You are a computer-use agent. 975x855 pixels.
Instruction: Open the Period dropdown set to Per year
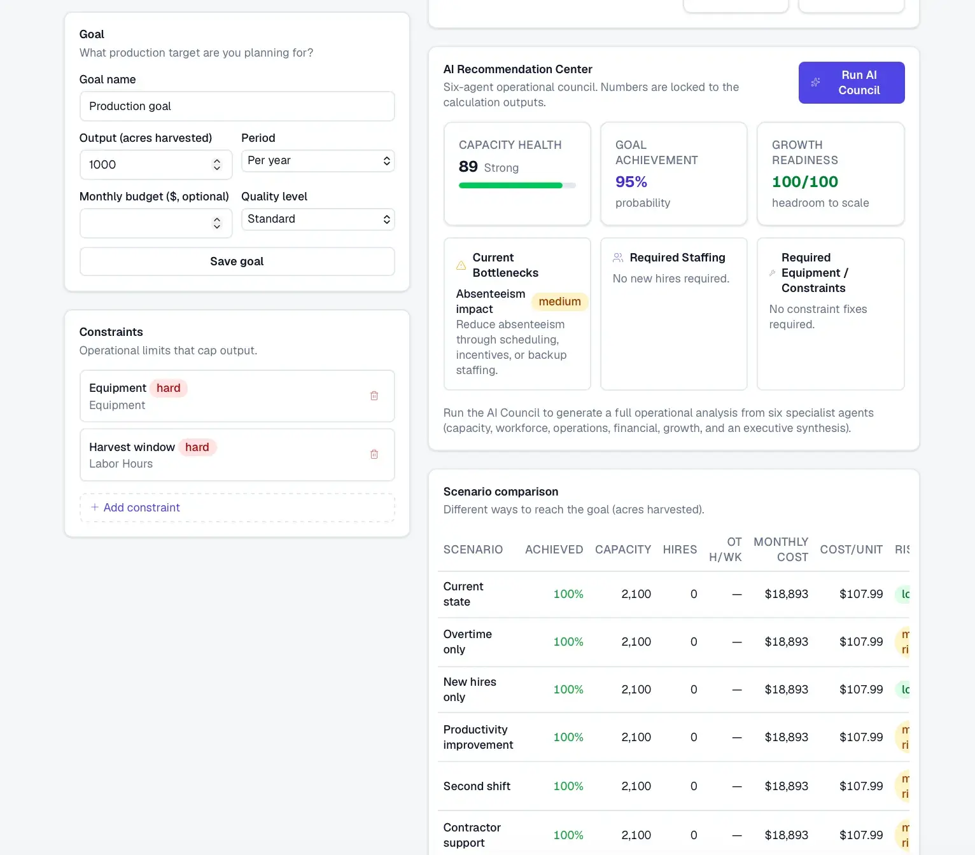coord(318,161)
